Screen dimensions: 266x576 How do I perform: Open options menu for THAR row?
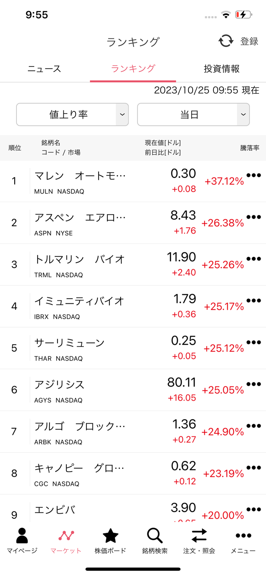click(x=254, y=342)
